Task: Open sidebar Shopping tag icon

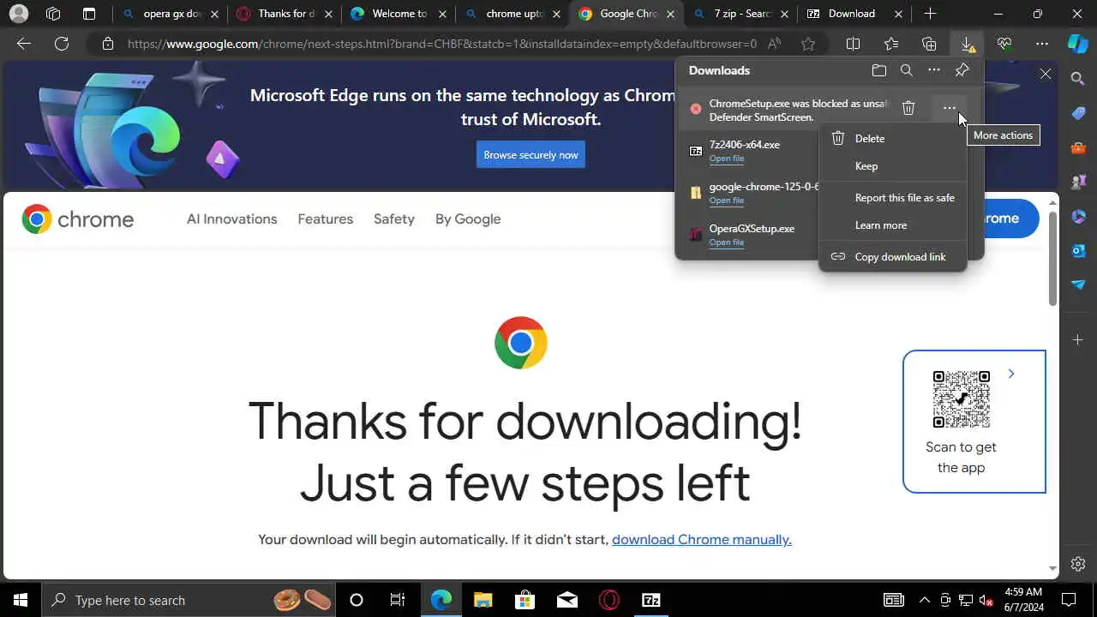Action: pyautogui.click(x=1078, y=113)
